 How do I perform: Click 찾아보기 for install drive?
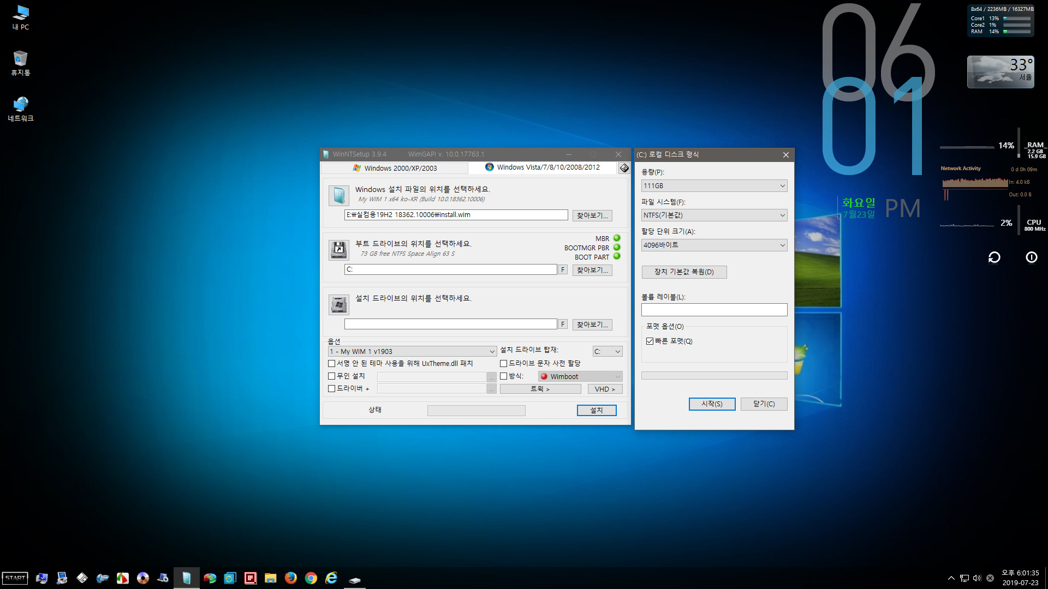pyautogui.click(x=592, y=324)
